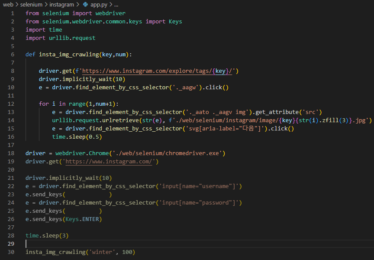Click 'urlretrieve' on line 14
Image resolution: width=374 pixels, height=260 pixels.
pyautogui.click(x=120, y=120)
